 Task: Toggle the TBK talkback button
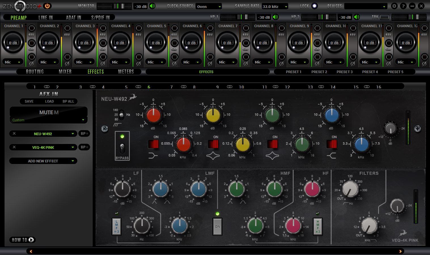[385, 17]
